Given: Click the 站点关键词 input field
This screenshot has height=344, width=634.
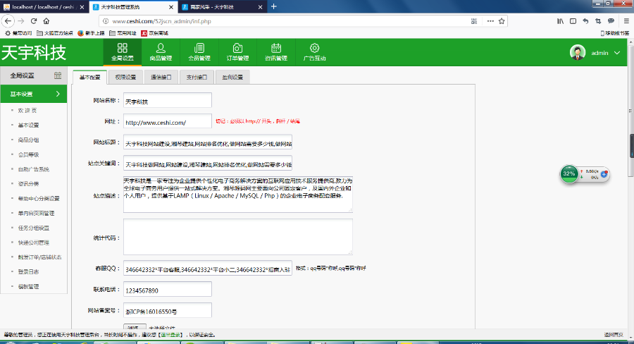Looking at the screenshot, I should (x=207, y=164).
